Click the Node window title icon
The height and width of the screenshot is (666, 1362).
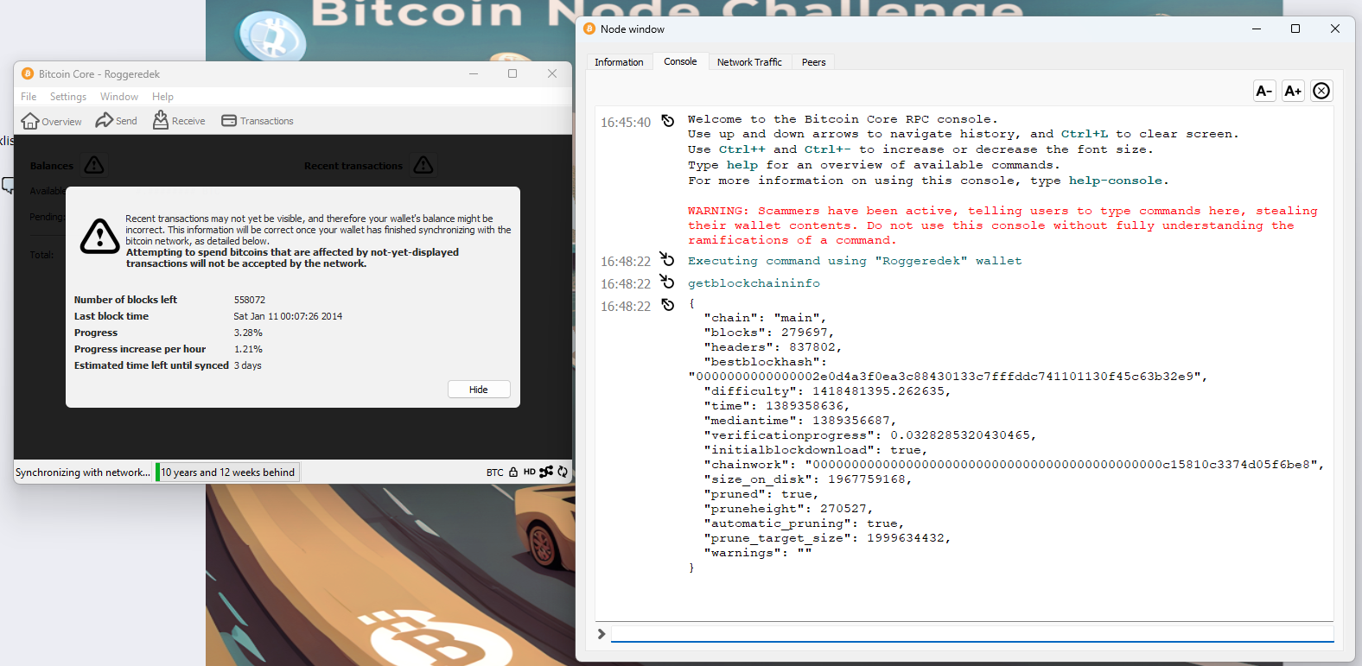[x=589, y=29]
